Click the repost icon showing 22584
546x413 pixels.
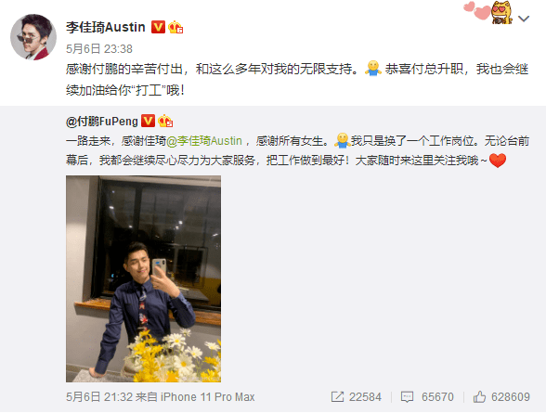click(357, 396)
